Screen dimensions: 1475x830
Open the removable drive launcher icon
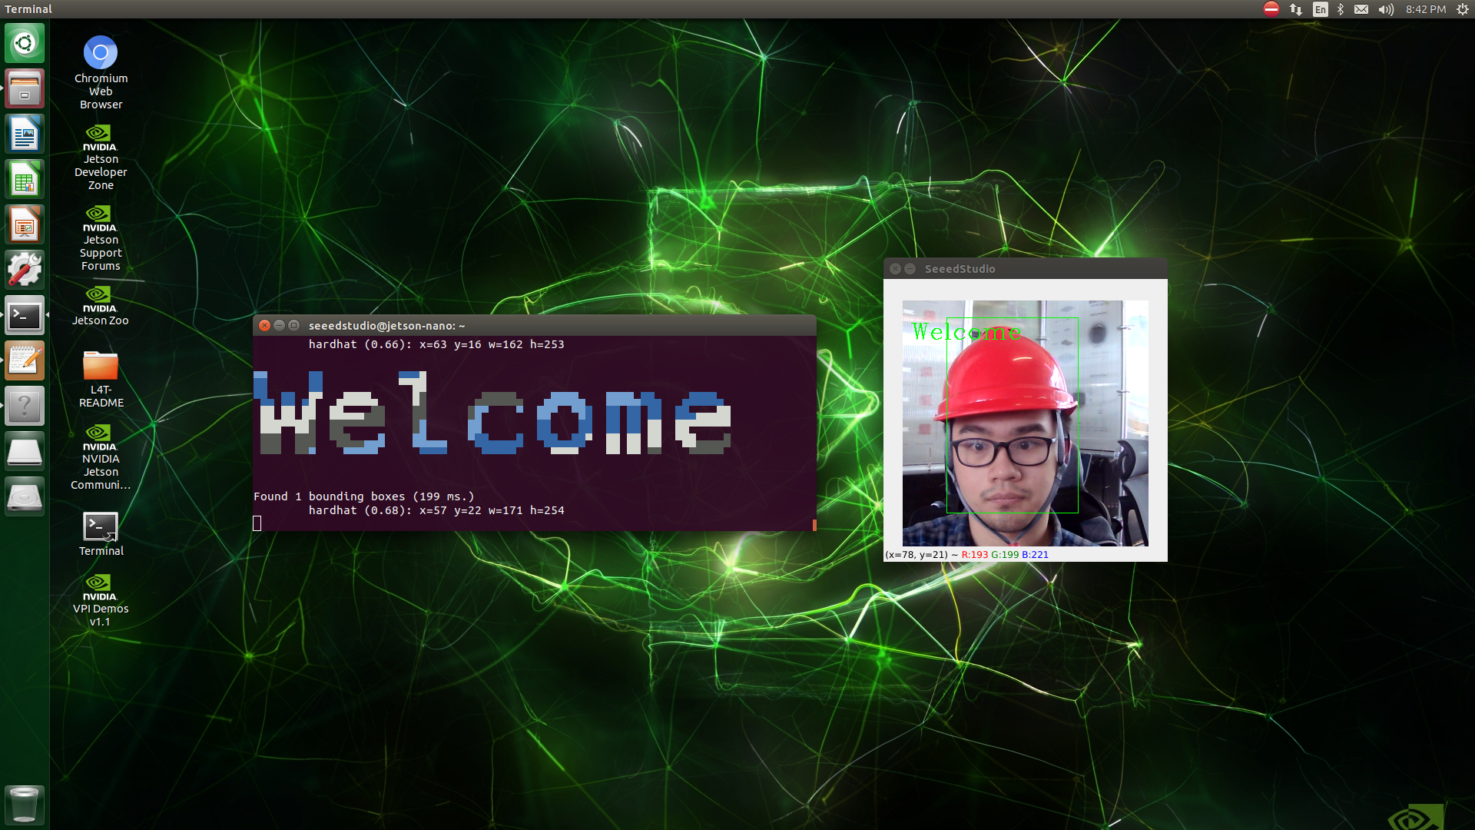tap(25, 451)
